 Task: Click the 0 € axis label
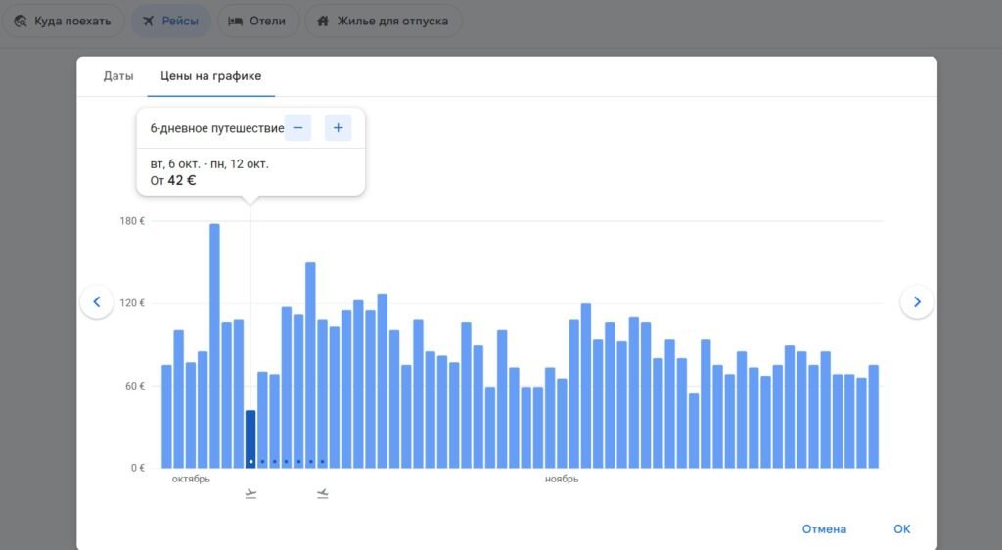(x=137, y=468)
